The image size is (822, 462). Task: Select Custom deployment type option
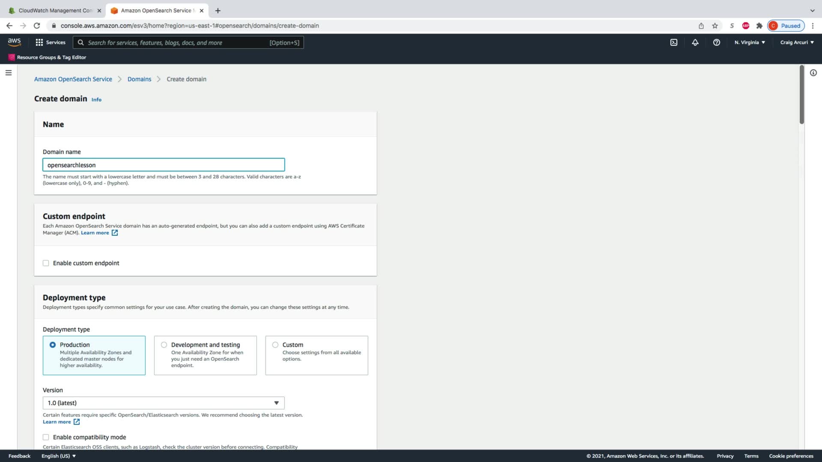click(x=275, y=345)
